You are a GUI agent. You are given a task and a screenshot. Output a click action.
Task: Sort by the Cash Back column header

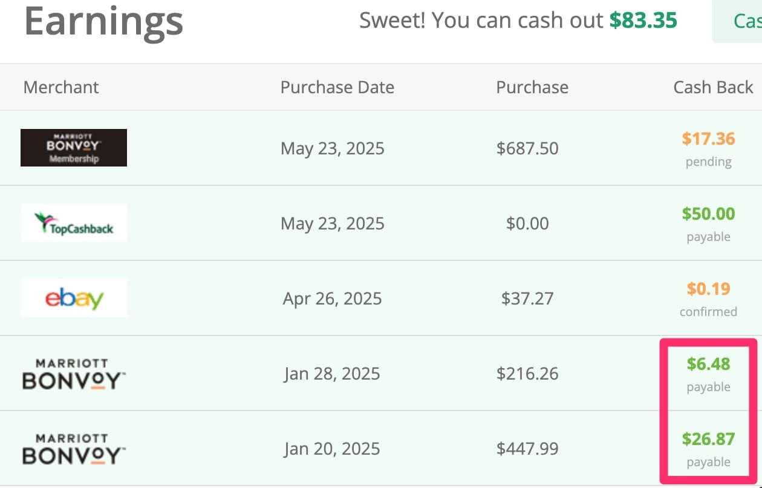point(713,87)
